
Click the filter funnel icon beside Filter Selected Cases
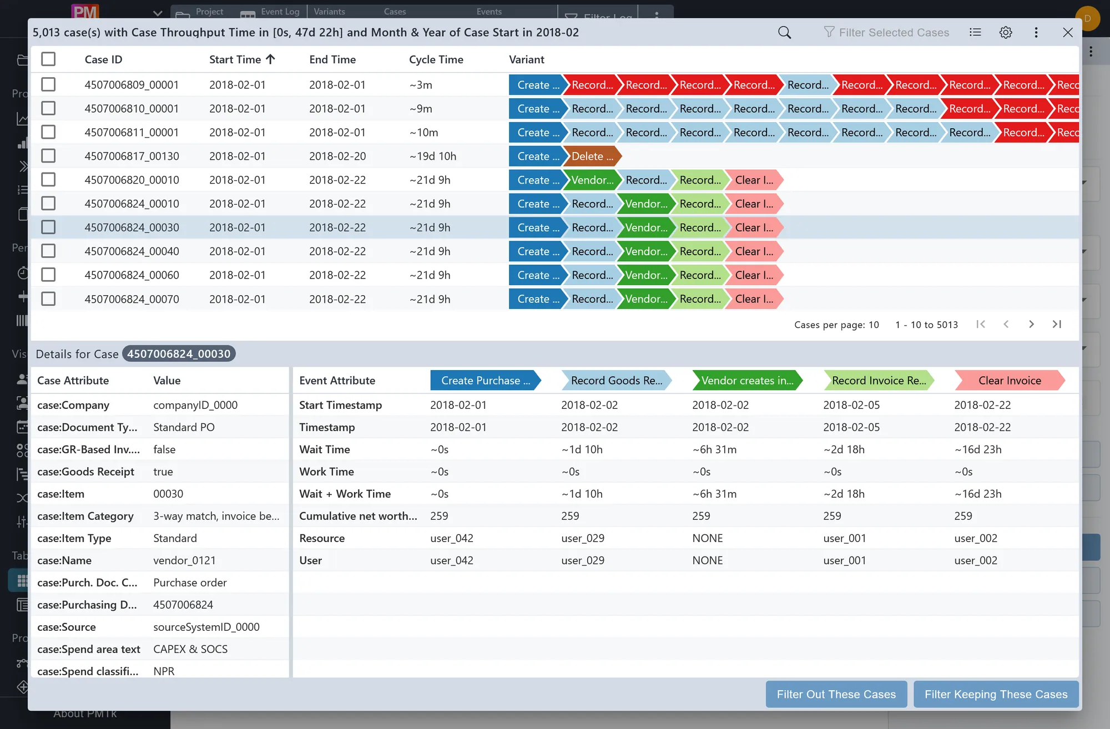[829, 32]
